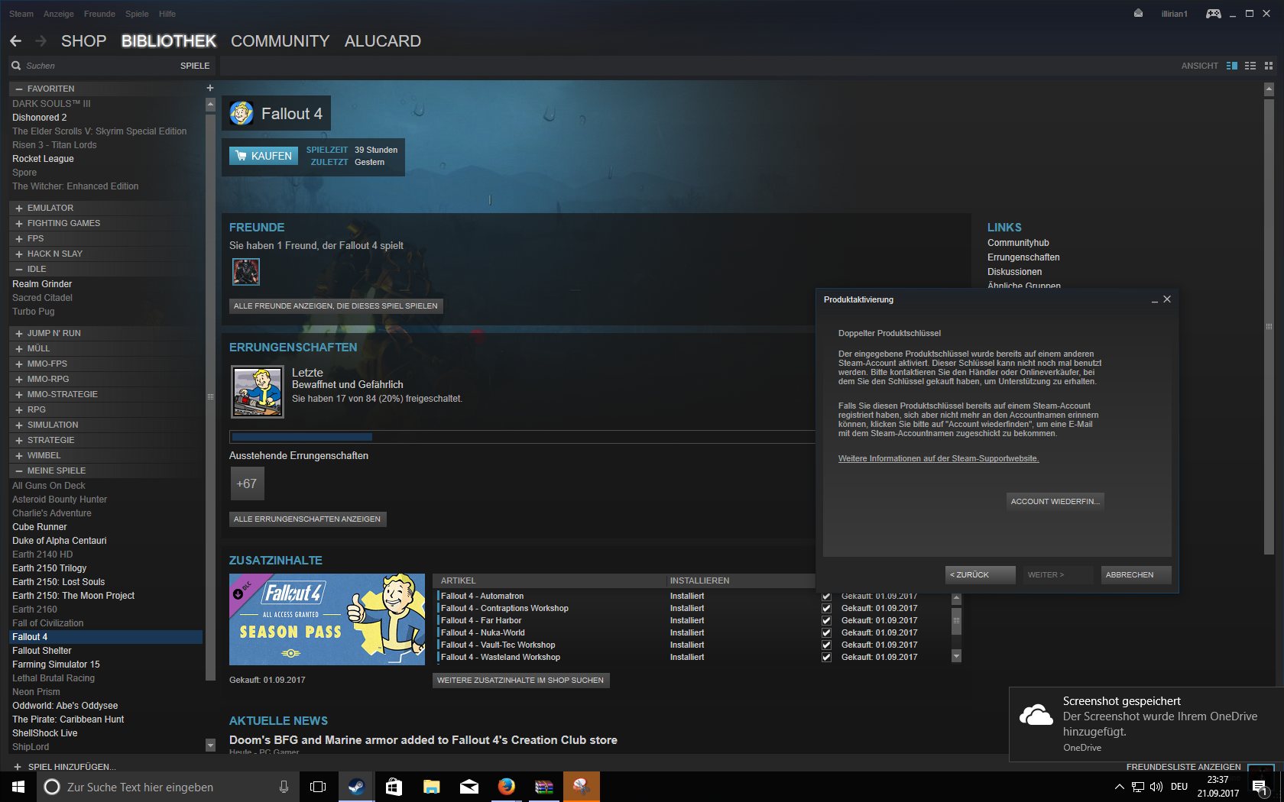The height and width of the screenshot is (802, 1284).
Task: Uncheck the Vault-Tec Workshop DLC checkbox
Action: (x=826, y=645)
